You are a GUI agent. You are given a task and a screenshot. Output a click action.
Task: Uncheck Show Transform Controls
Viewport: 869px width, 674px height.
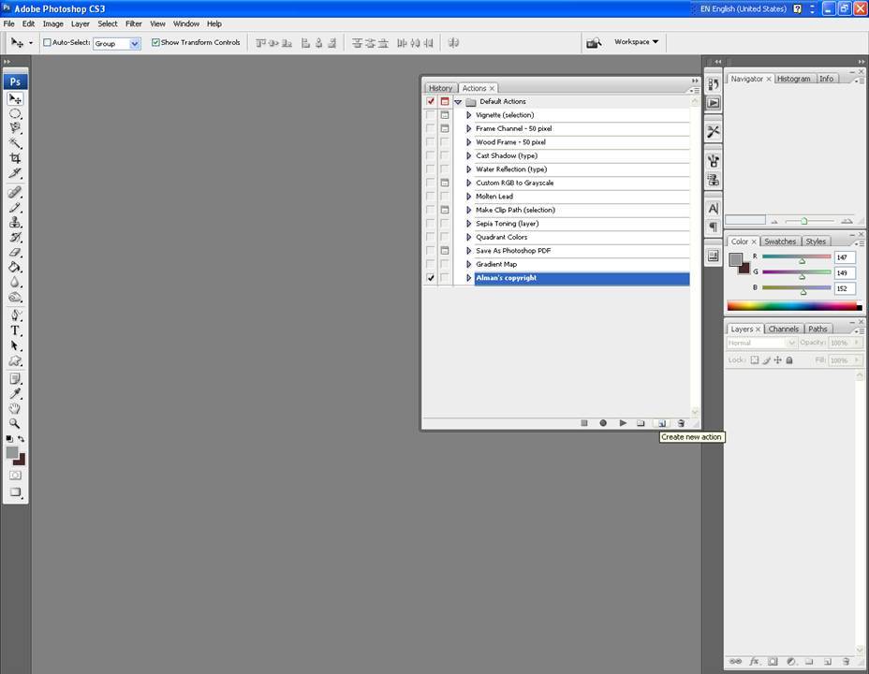click(155, 42)
